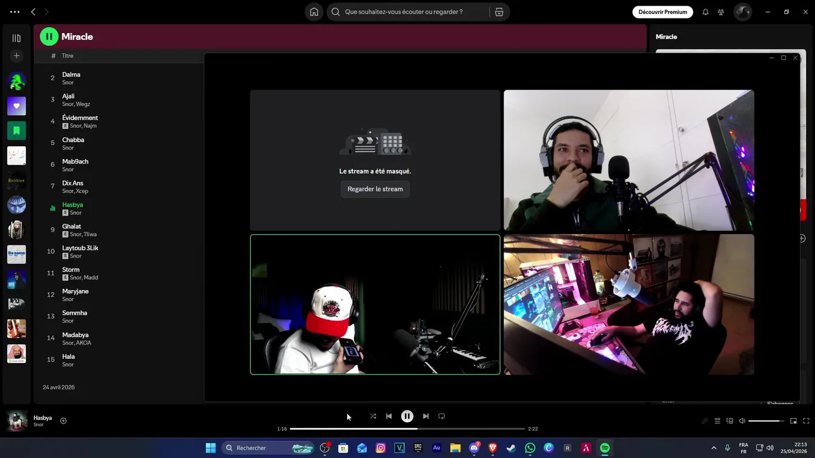The image size is (815, 458).
Task: Open the three-dots menu at top left
Action: tap(15, 12)
